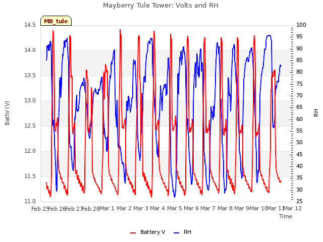The height and width of the screenshot is (242, 323).
Task: Click the 100 tick on RH axis
Action: 301,25
